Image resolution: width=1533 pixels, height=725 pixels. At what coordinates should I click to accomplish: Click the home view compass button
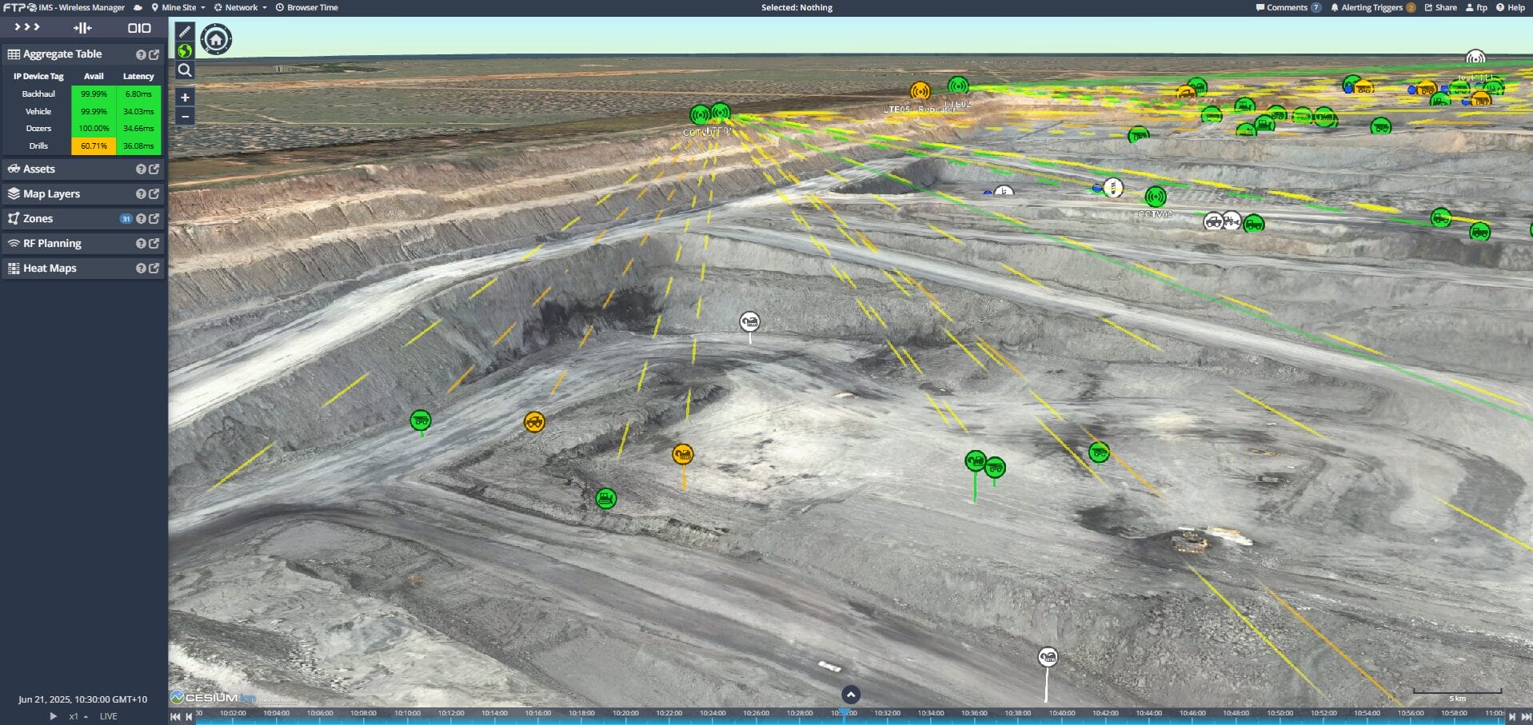(216, 39)
